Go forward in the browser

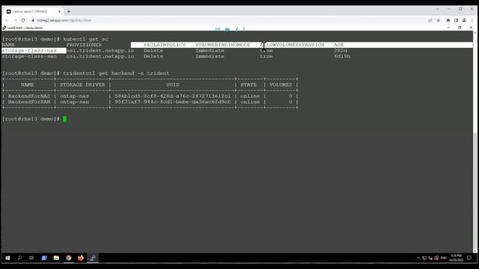click(15, 20)
